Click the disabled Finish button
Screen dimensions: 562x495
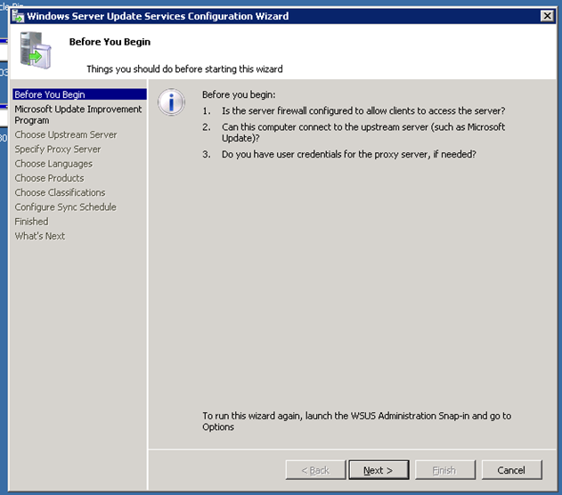tap(444, 470)
